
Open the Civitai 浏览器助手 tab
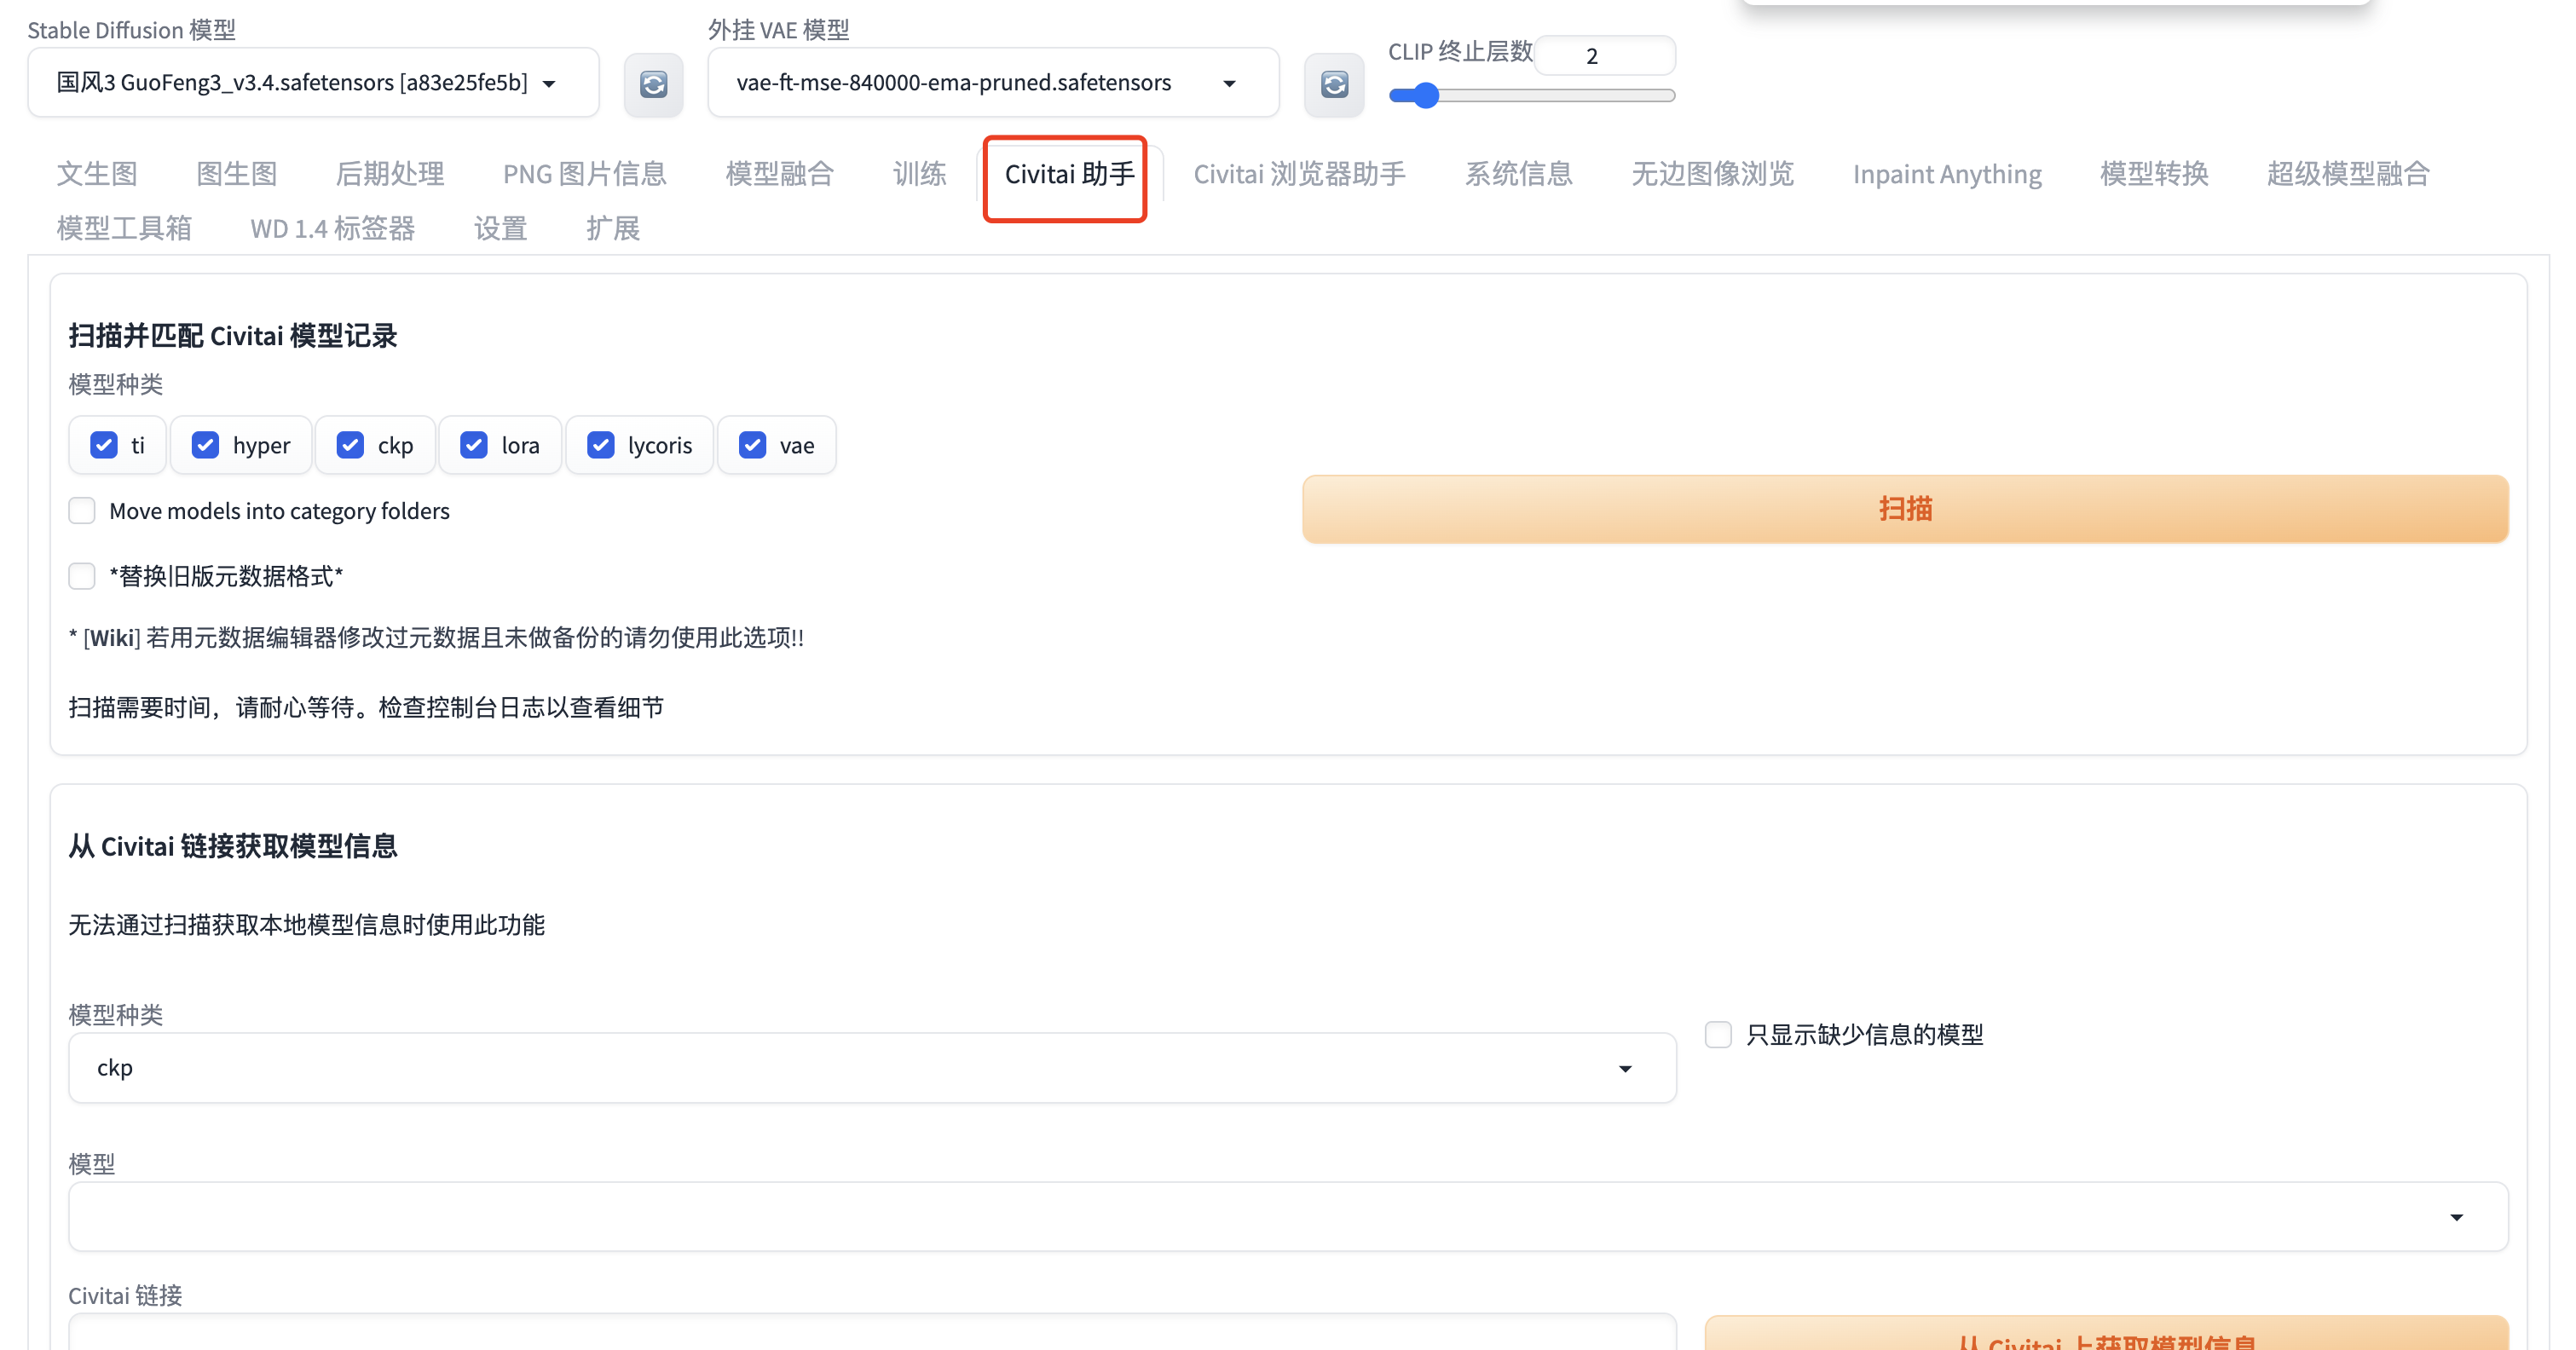pyautogui.click(x=1299, y=174)
